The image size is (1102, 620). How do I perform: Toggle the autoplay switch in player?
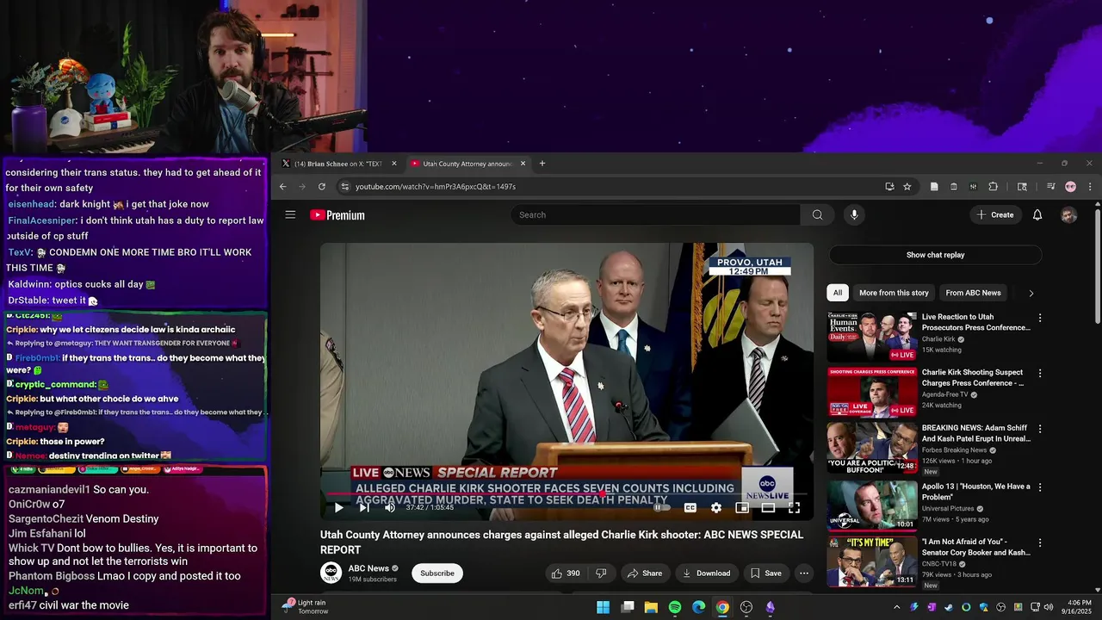tap(661, 508)
